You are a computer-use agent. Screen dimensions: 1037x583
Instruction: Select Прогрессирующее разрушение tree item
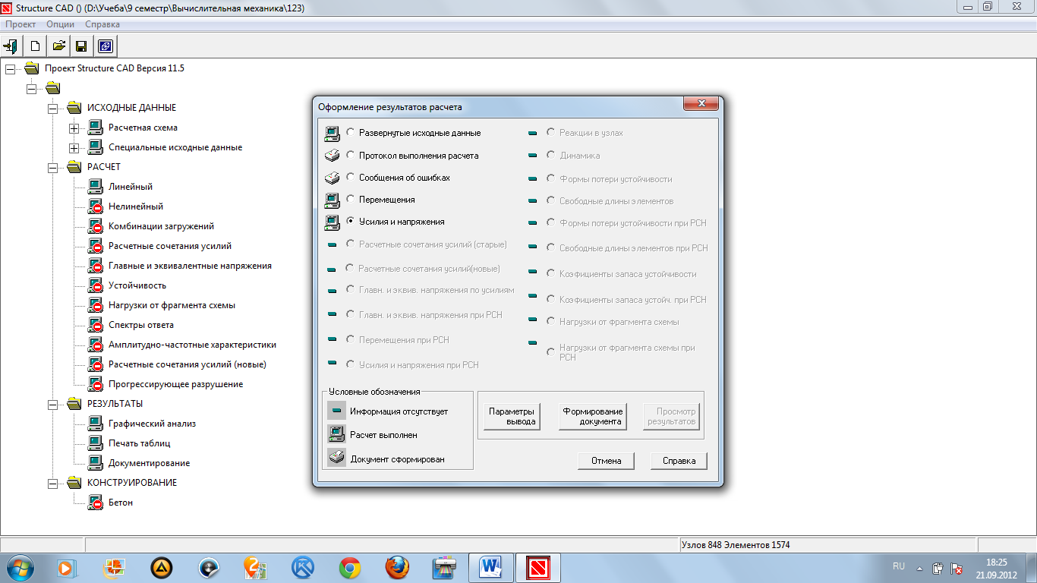tap(175, 384)
